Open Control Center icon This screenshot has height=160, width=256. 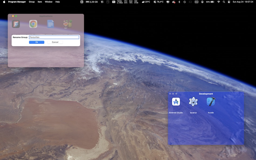click(x=229, y=2)
